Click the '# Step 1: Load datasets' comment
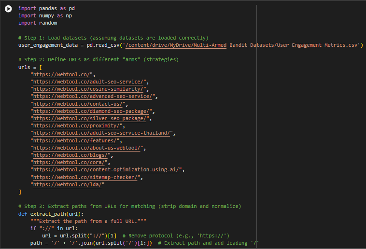 click(113, 38)
